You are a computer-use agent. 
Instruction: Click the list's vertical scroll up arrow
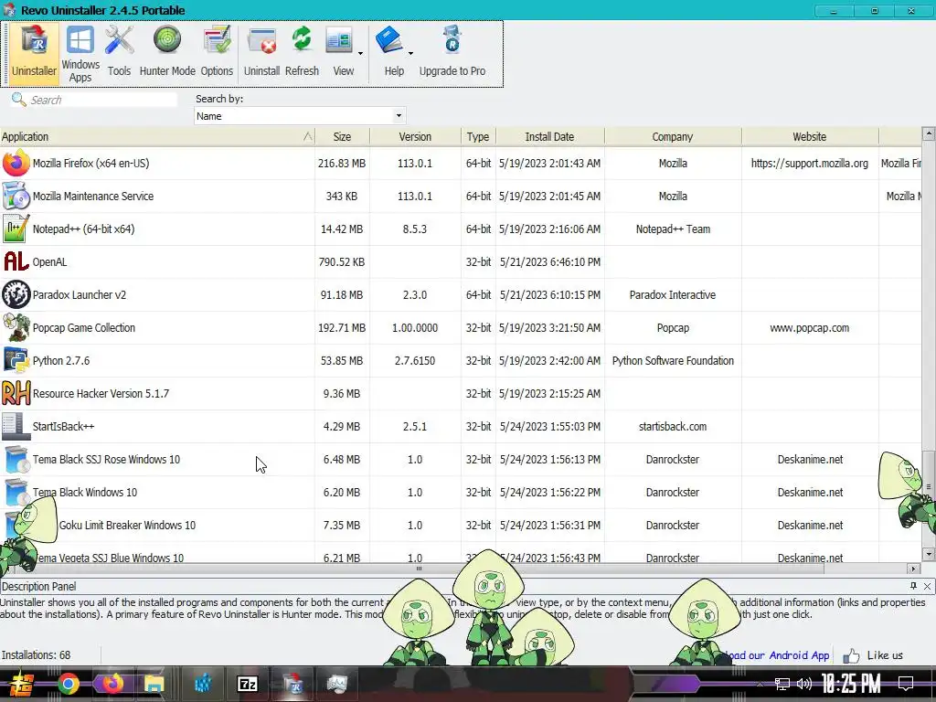(x=929, y=133)
